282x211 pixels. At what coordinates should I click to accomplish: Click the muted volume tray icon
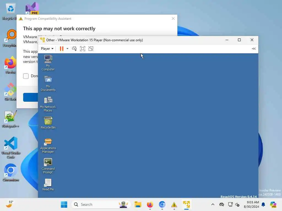pos(237,204)
